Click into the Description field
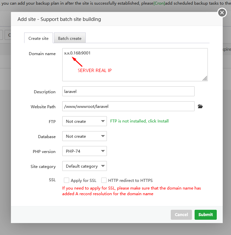This screenshot has width=231, height=235. [x=128, y=92]
